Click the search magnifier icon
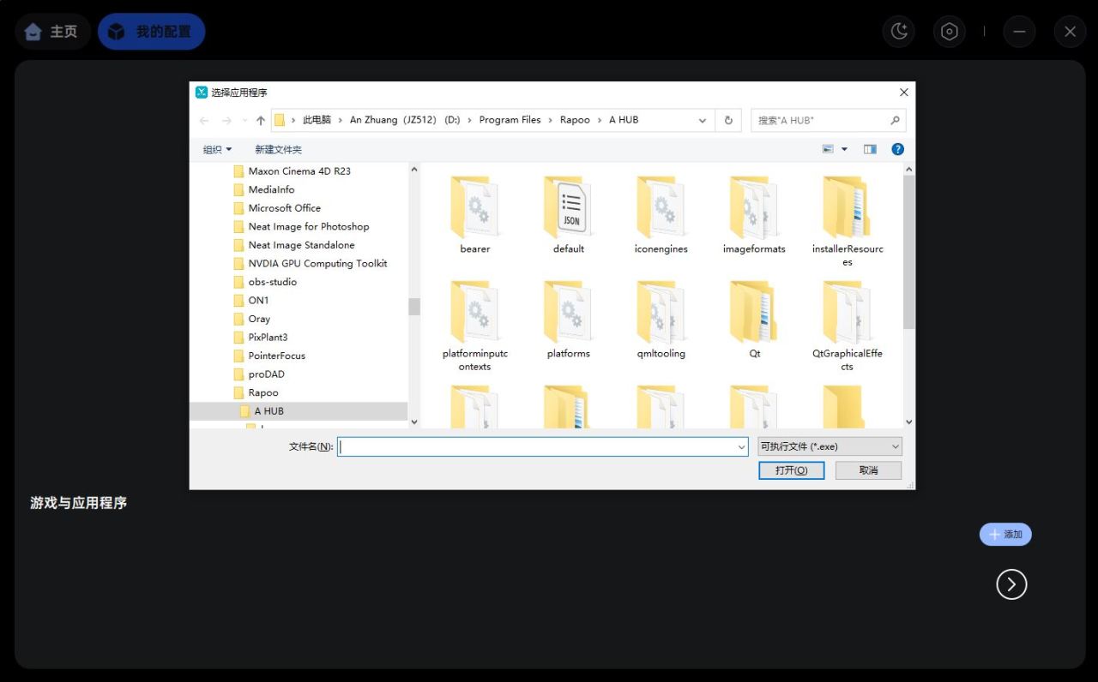Viewport: 1098px width, 682px height. (x=895, y=121)
